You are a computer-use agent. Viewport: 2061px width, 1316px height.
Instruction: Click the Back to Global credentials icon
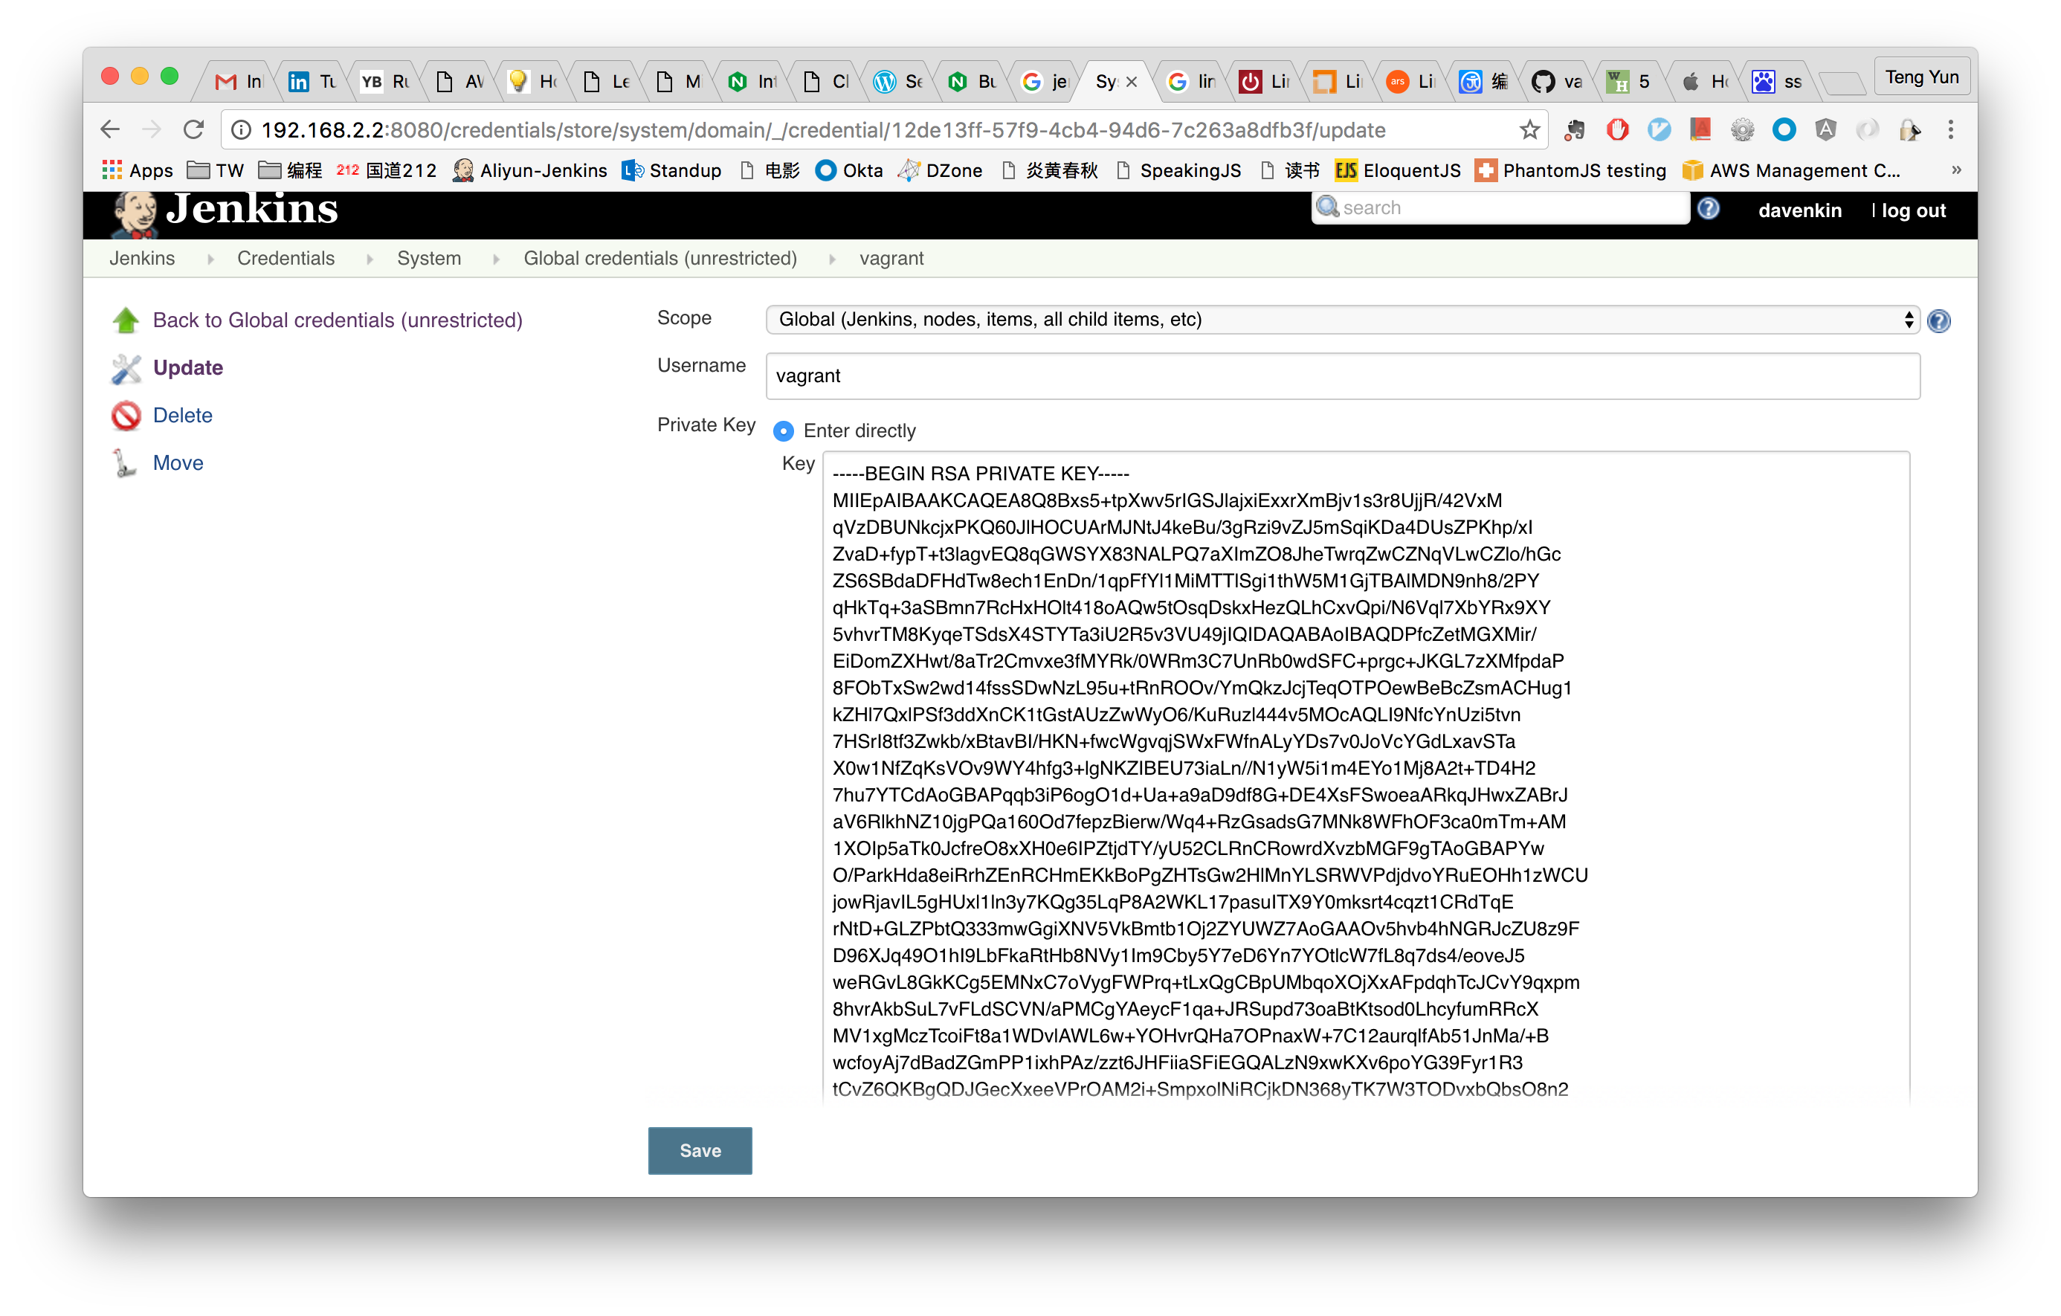[128, 320]
